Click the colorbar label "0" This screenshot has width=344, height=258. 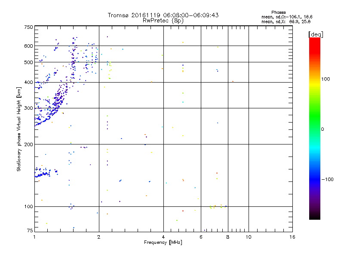(x=322, y=129)
